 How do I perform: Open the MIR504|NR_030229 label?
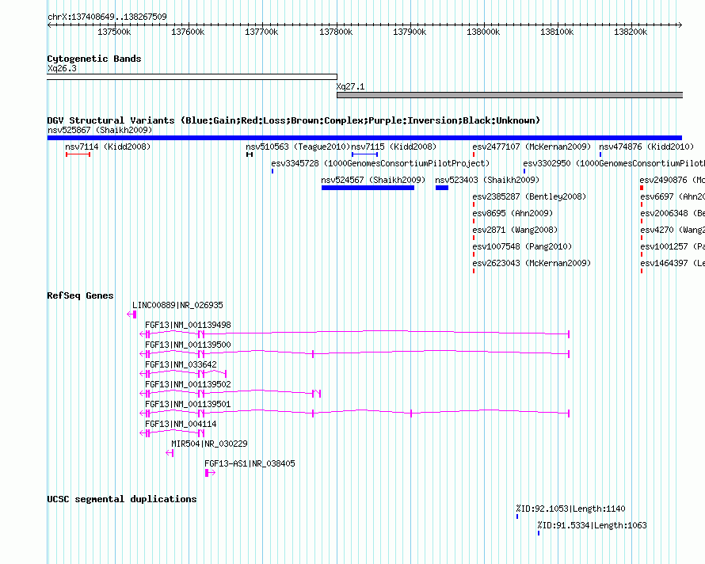coord(209,444)
